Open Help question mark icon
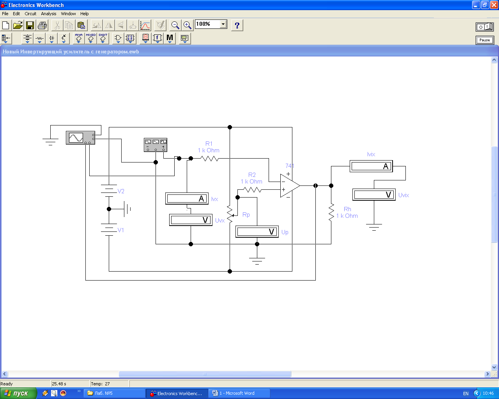Screen dimensions: 499x399 pyautogui.click(x=237, y=25)
